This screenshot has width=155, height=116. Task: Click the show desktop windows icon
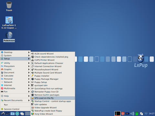tap(22, 114)
